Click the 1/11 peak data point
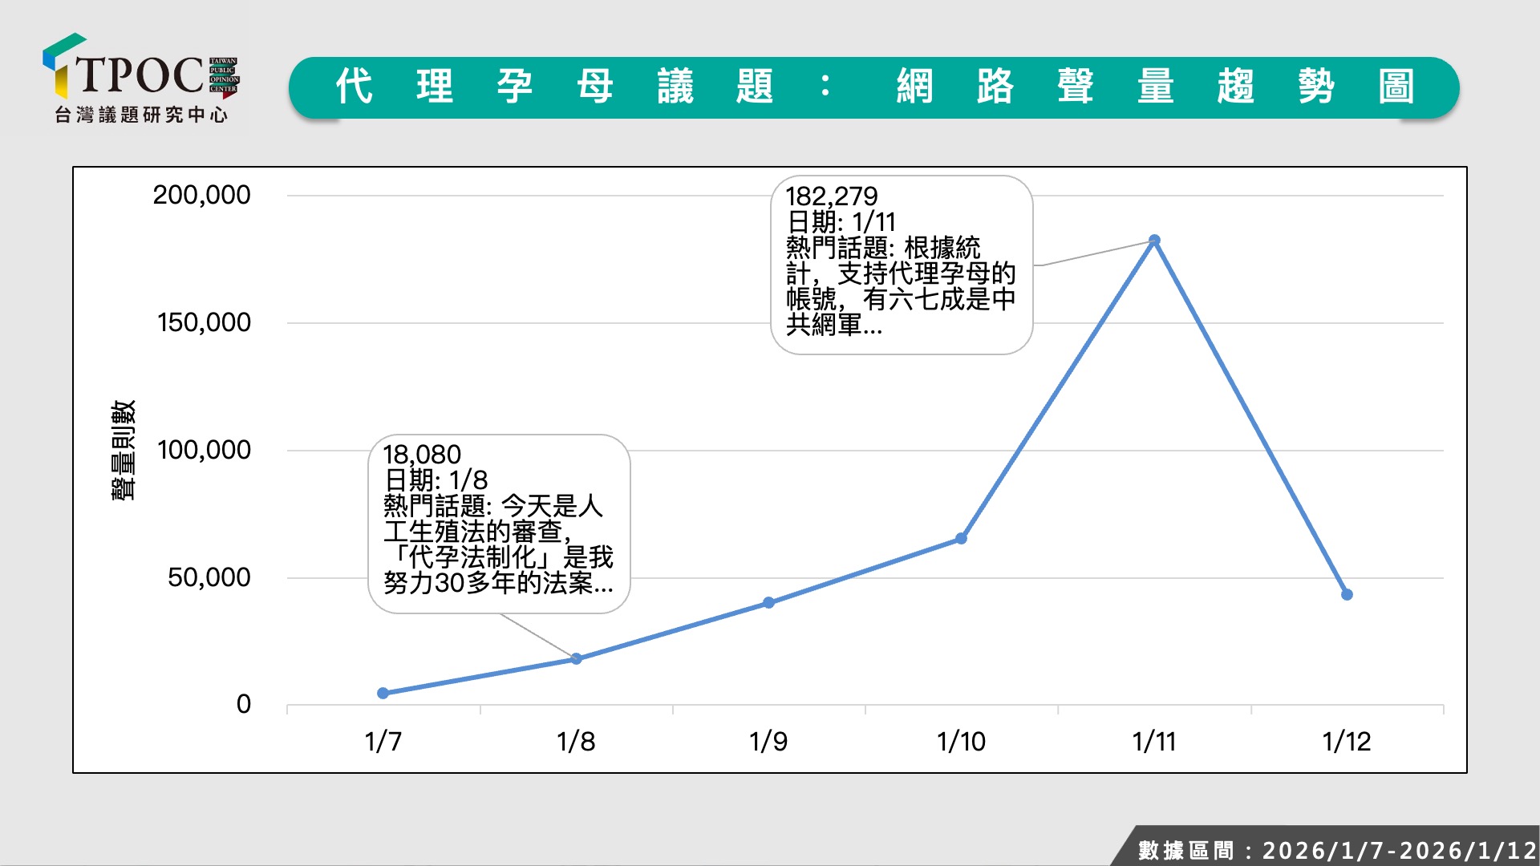The image size is (1540, 866). pyautogui.click(x=1154, y=240)
